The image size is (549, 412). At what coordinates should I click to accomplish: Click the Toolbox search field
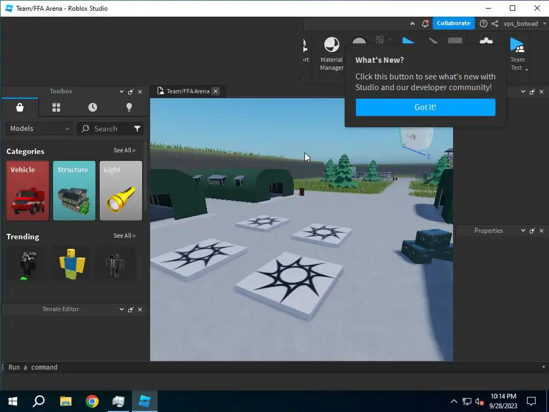(x=105, y=129)
